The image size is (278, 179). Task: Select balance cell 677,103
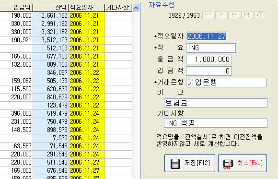pos(51,57)
